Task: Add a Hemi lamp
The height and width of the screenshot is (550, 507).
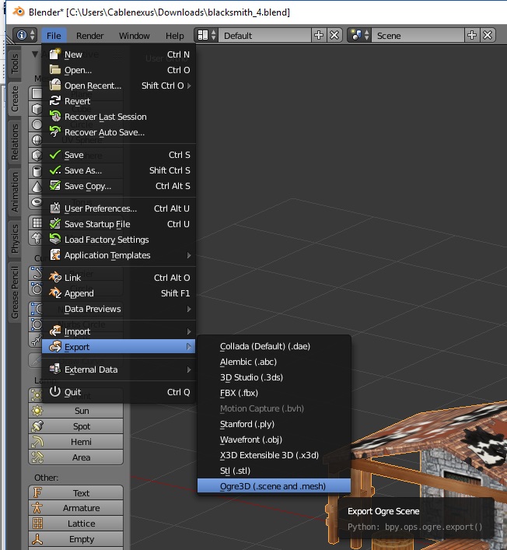Action: click(x=76, y=442)
